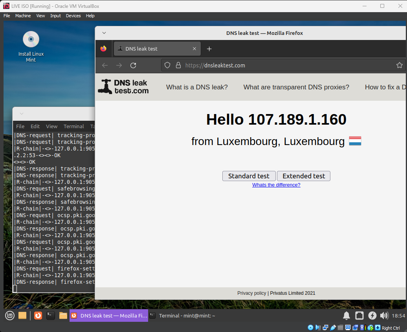407x332 pixels.
Task: Click the VirtualBox keyboard capture arrow icon
Action: [378, 328]
